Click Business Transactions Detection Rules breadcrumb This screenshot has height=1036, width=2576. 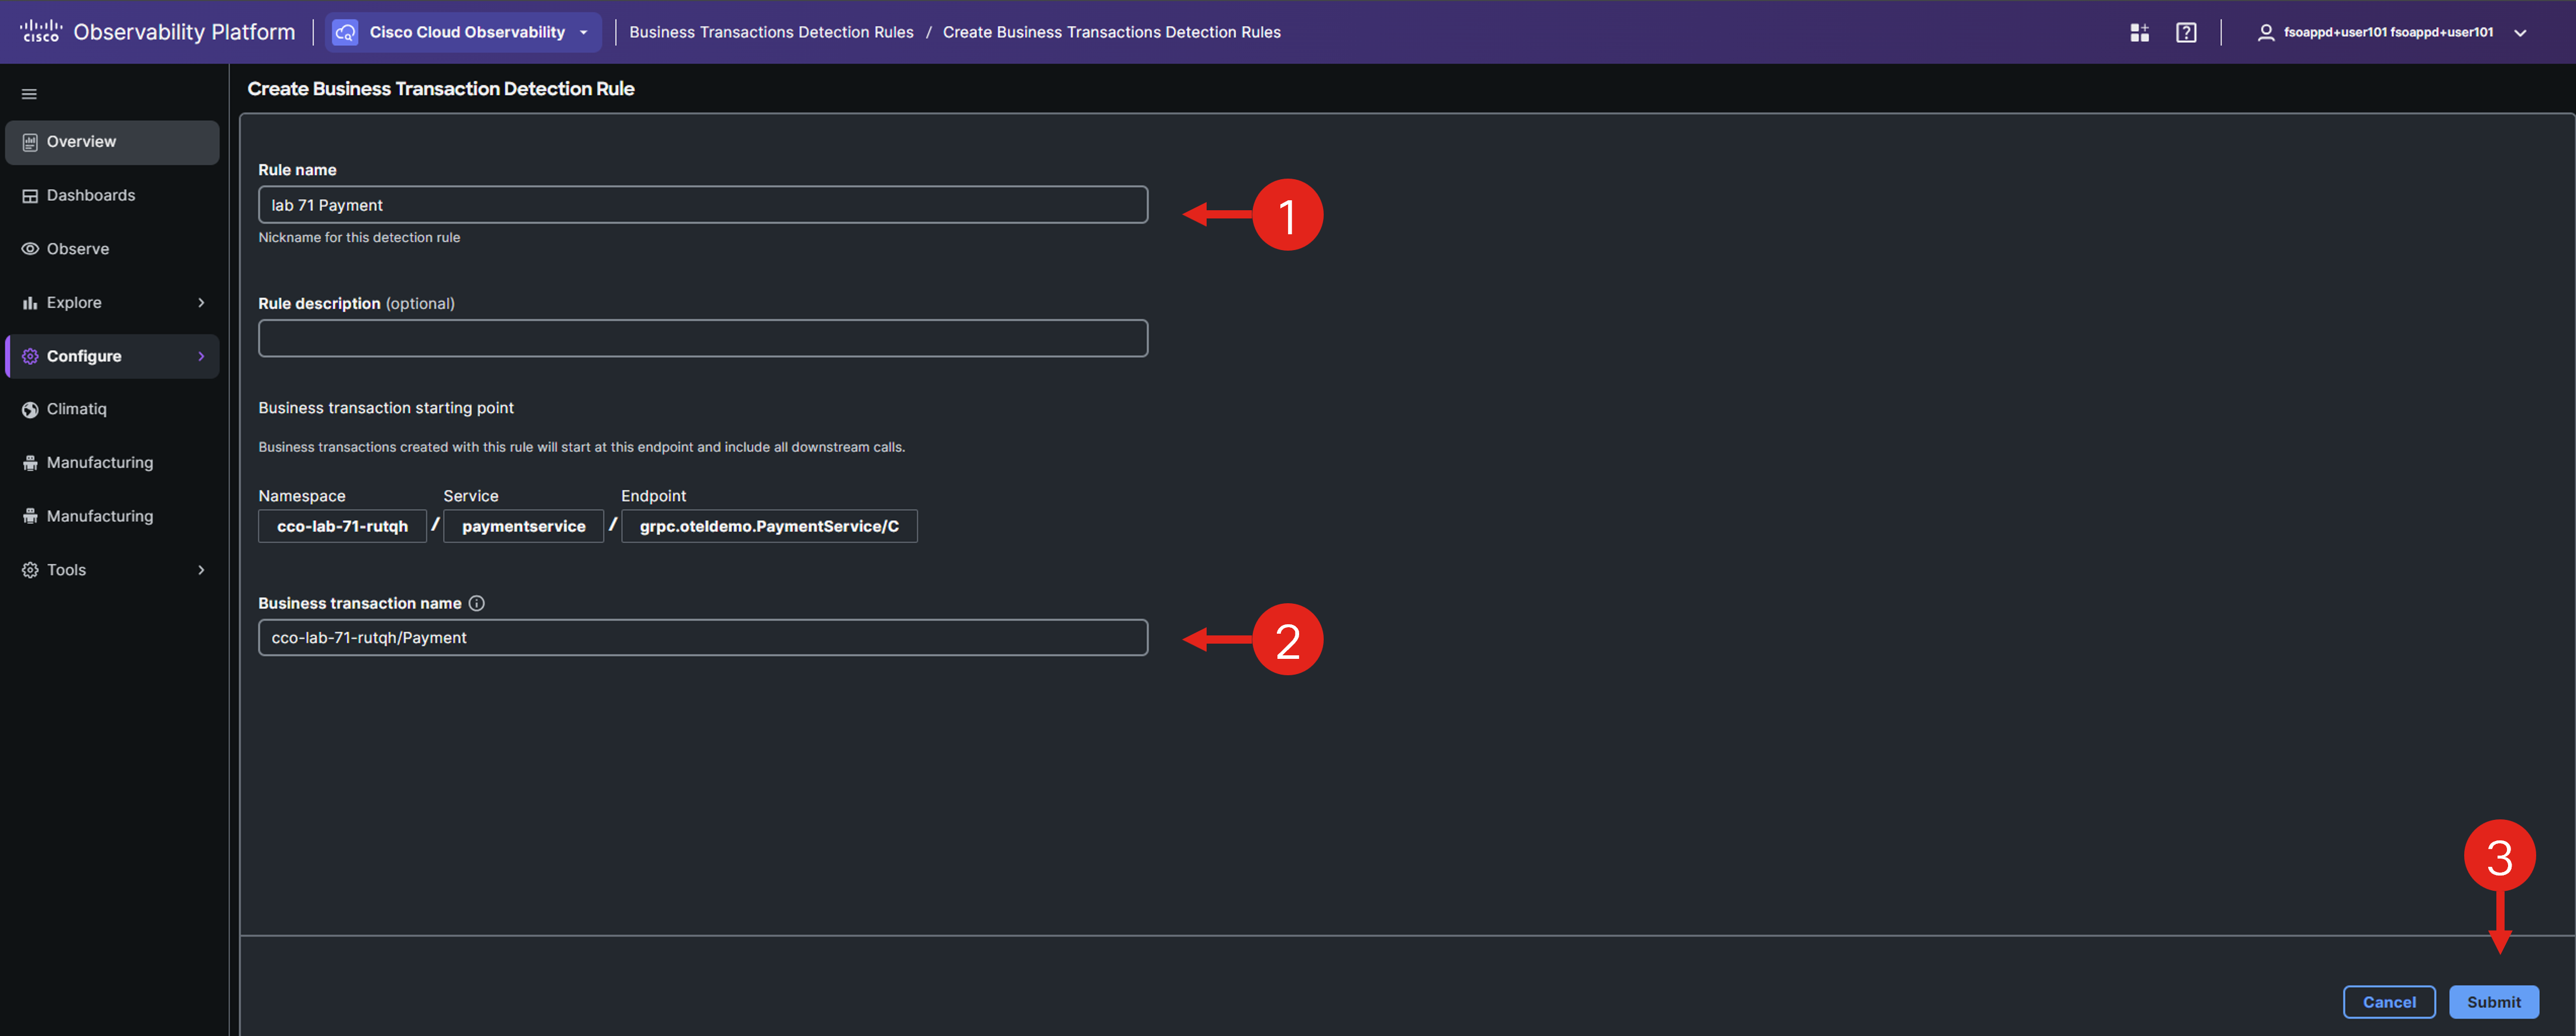click(770, 32)
